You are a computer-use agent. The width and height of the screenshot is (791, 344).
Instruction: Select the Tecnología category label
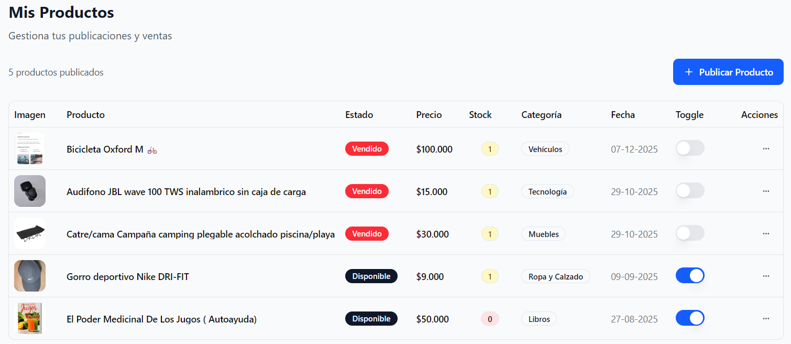547,191
